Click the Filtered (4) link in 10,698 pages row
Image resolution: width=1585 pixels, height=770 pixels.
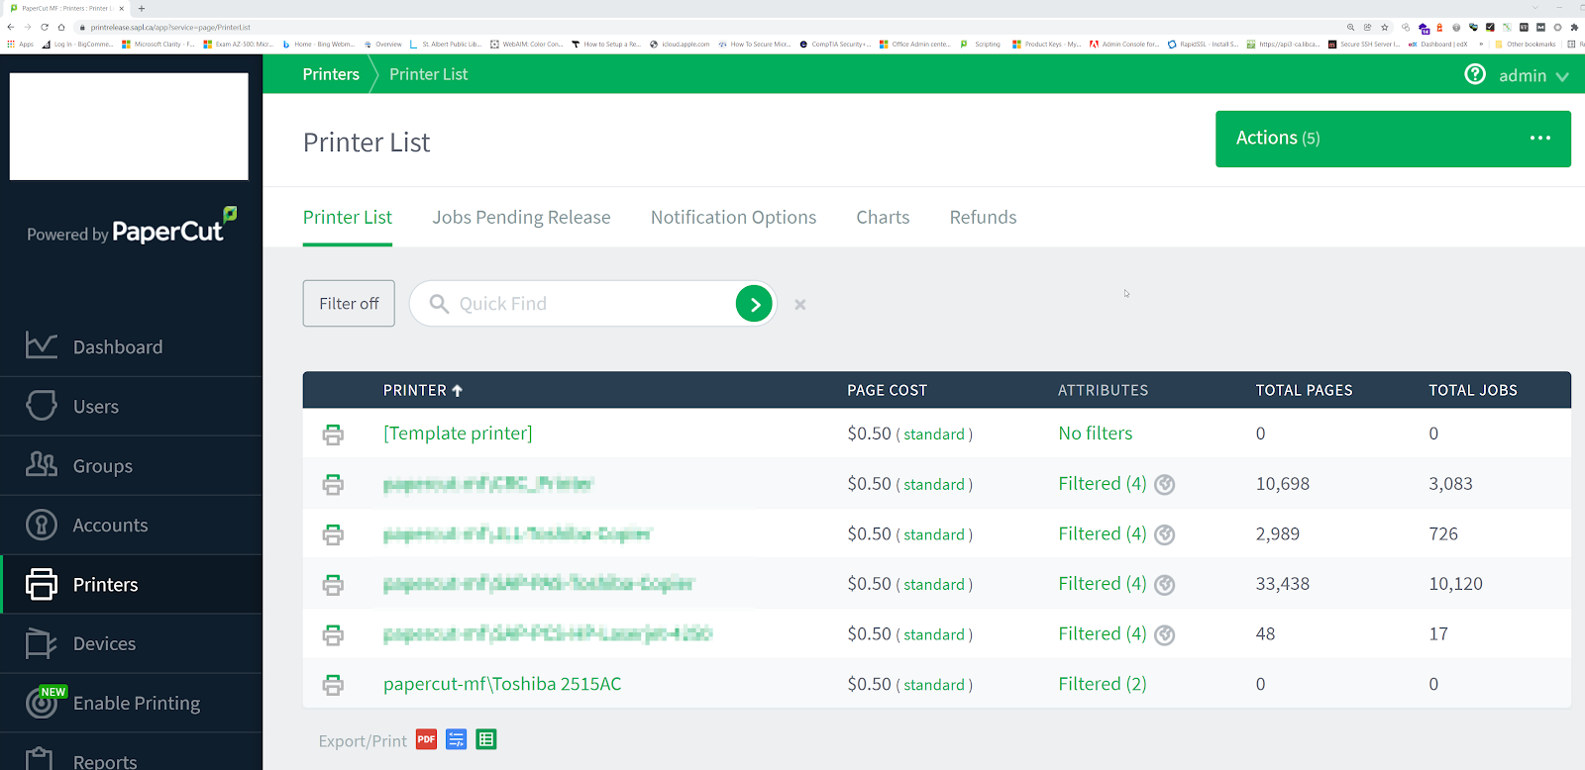click(x=1103, y=484)
